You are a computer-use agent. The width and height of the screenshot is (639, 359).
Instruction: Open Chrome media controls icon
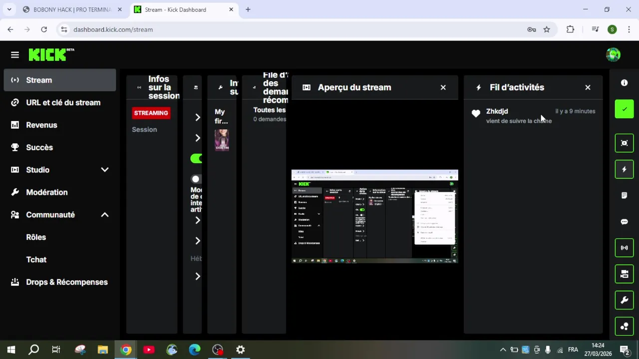[595, 29]
